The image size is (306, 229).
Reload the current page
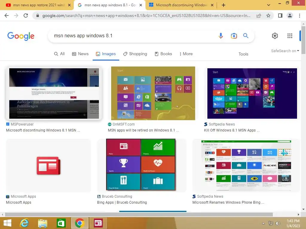coord(26,16)
